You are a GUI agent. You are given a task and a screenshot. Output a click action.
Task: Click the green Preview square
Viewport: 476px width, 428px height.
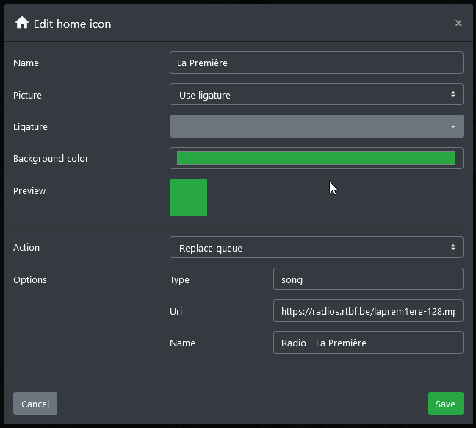[x=188, y=198]
